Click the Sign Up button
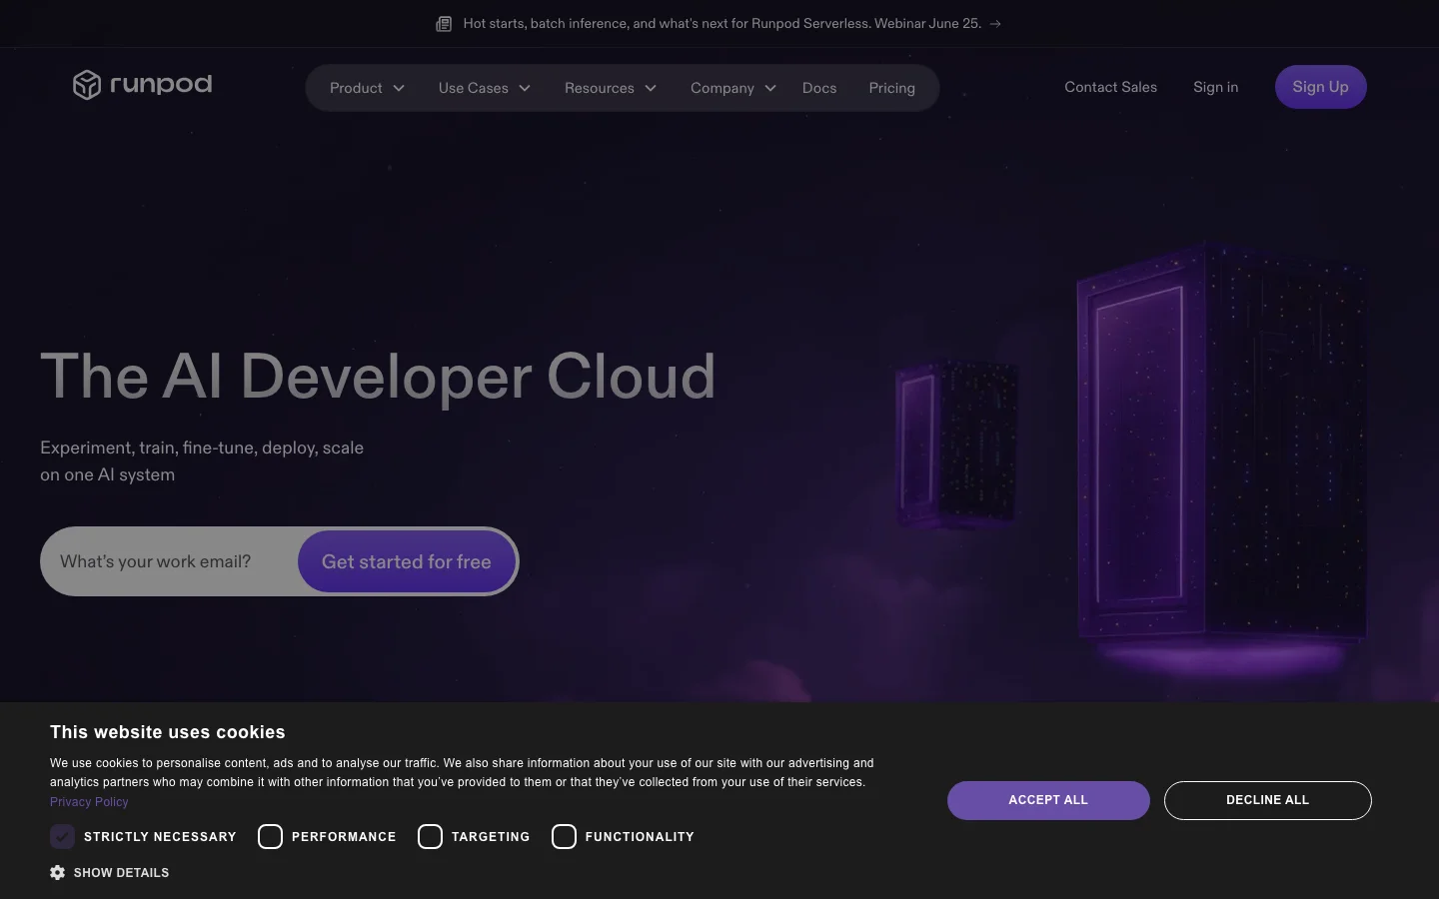The image size is (1439, 899). 1320,87
